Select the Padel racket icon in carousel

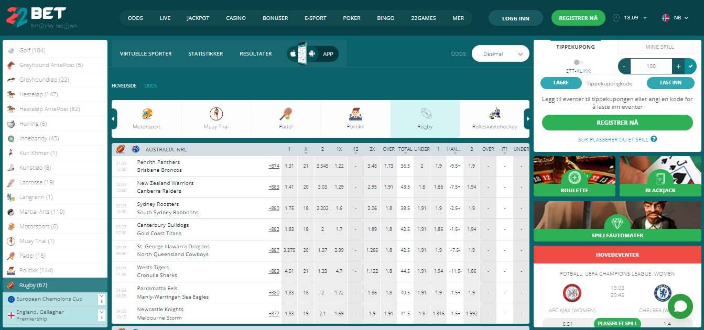click(x=286, y=114)
